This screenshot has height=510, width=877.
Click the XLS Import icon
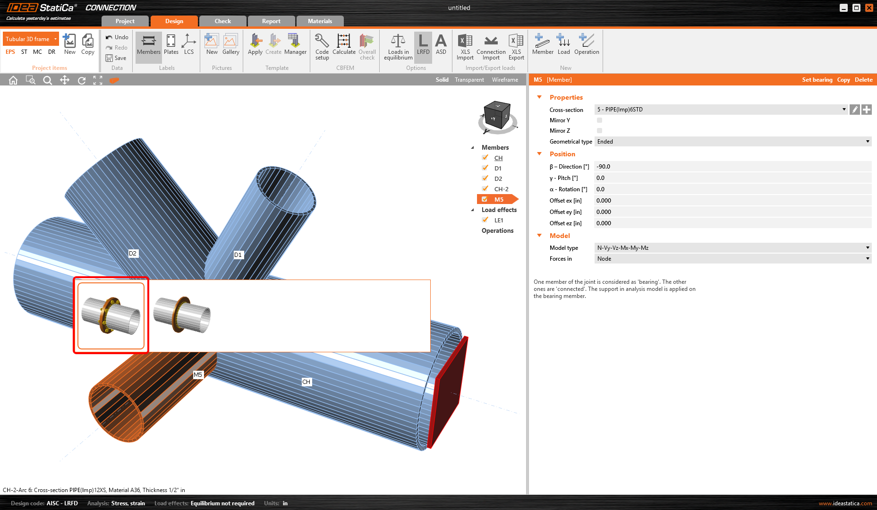pyautogui.click(x=465, y=46)
